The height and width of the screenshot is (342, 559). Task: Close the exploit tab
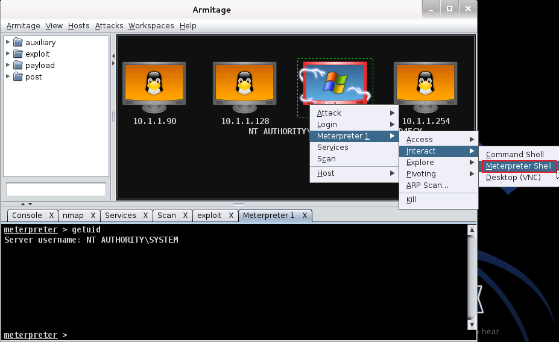[x=231, y=216]
